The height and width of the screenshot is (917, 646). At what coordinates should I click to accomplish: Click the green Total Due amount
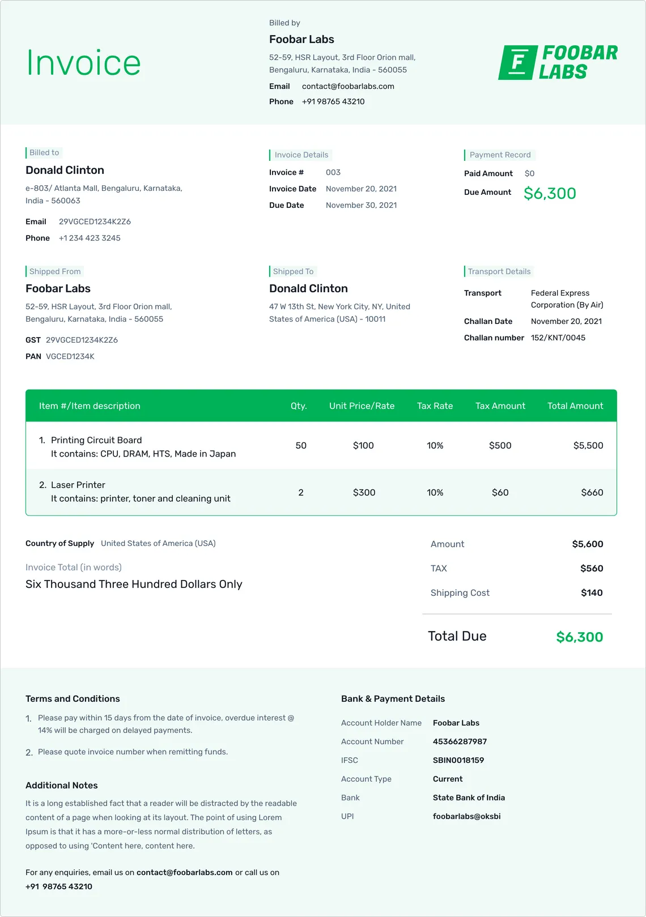[x=579, y=637]
